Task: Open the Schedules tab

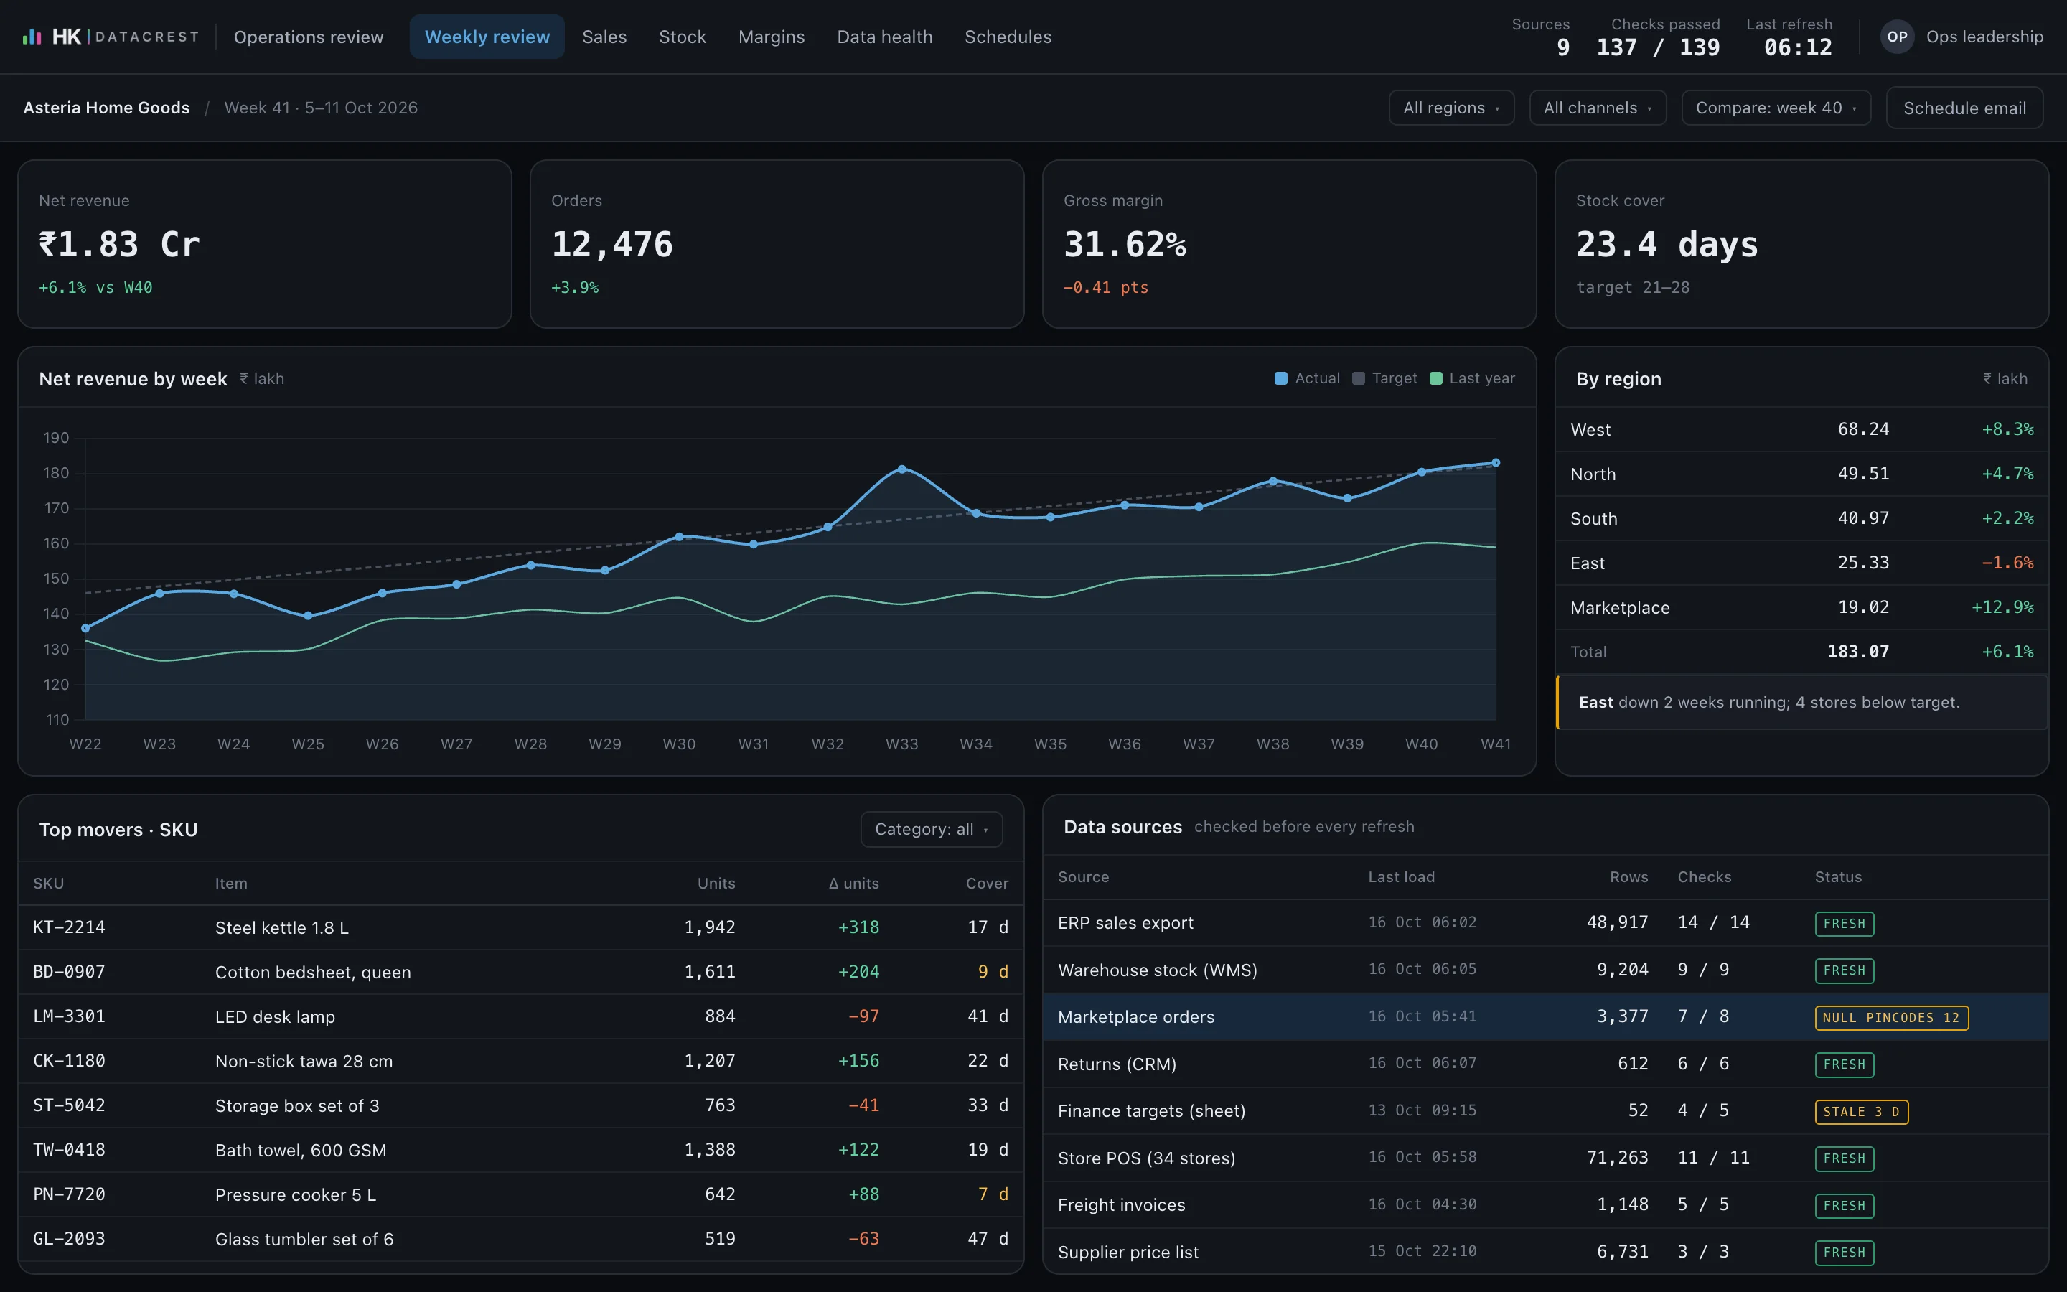Action: click(1008, 37)
